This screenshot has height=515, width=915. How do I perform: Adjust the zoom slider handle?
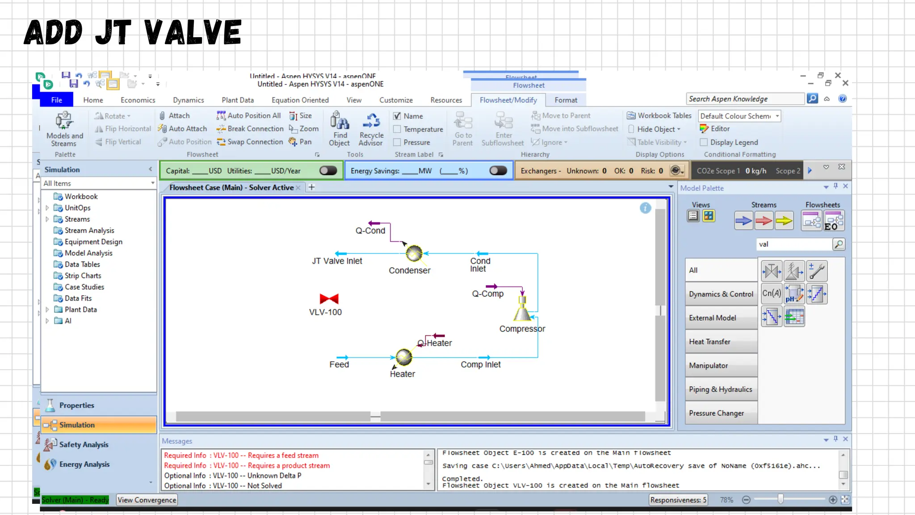tap(780, 499)
